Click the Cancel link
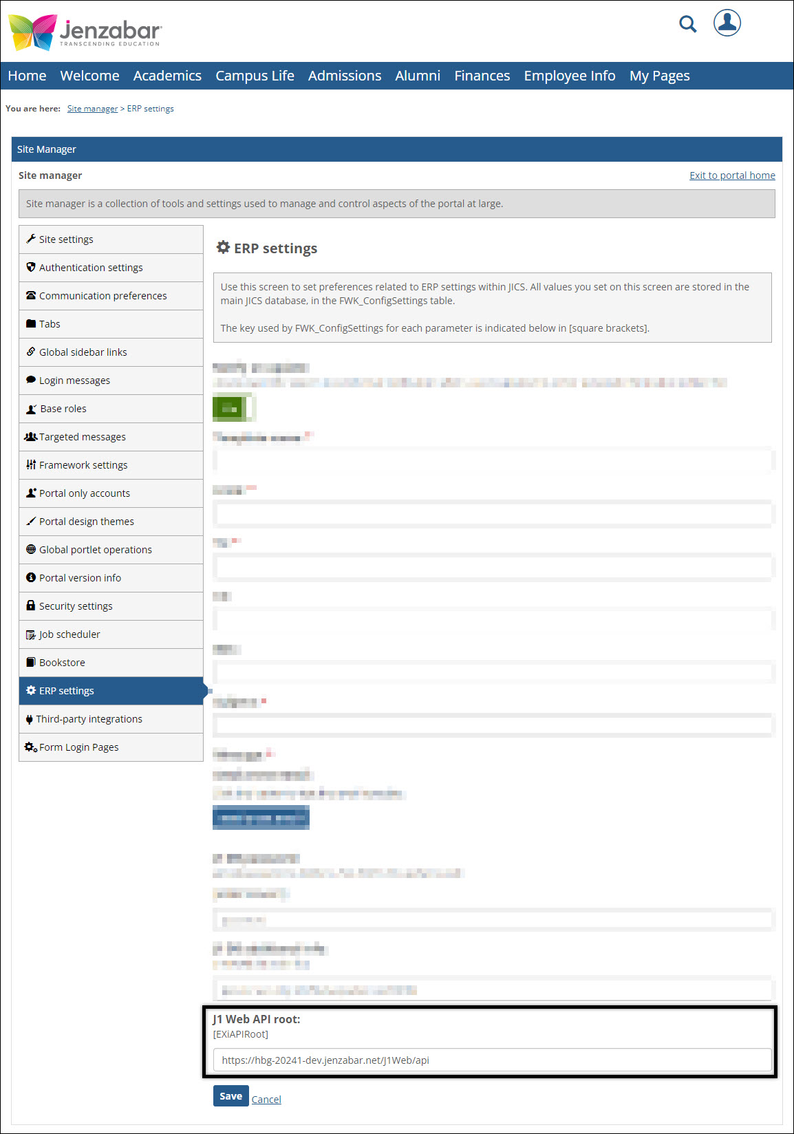794x1134 pixels. (266, 1100)
